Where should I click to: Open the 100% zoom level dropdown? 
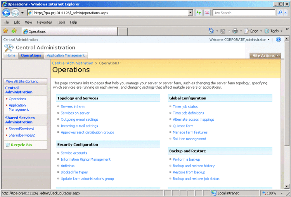coord(282,193)
